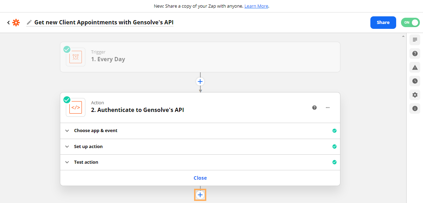This screenshot has width=423, height=203.
Task: Open the warning triangle issues panel
Action: (x=415, y=67)
